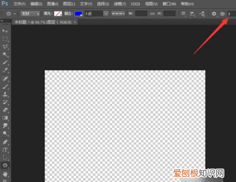Select the Hand tool
The image size is (236, 182).
[x=5, y=174]
